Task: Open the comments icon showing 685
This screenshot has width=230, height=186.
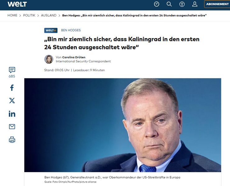Action: tap(12, 72)
